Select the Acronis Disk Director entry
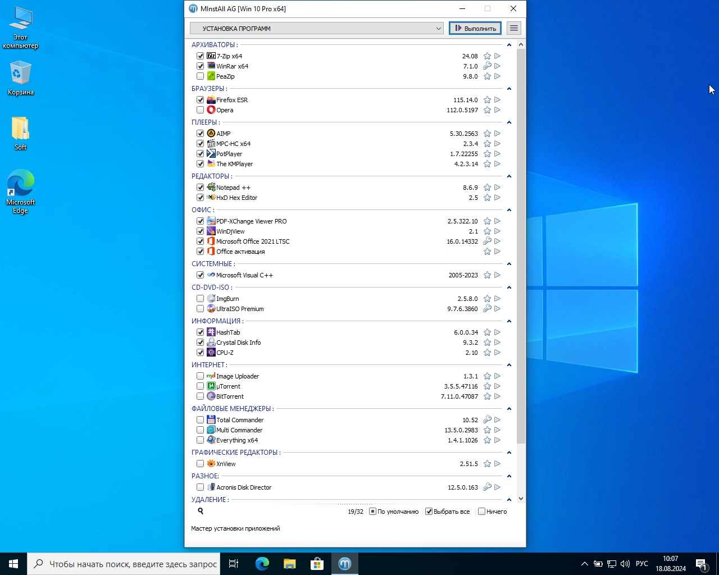The image size is (719, 575). pos(244,487)
